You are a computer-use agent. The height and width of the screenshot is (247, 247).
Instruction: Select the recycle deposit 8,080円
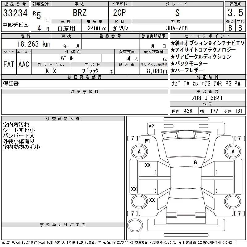pos(157,71)
